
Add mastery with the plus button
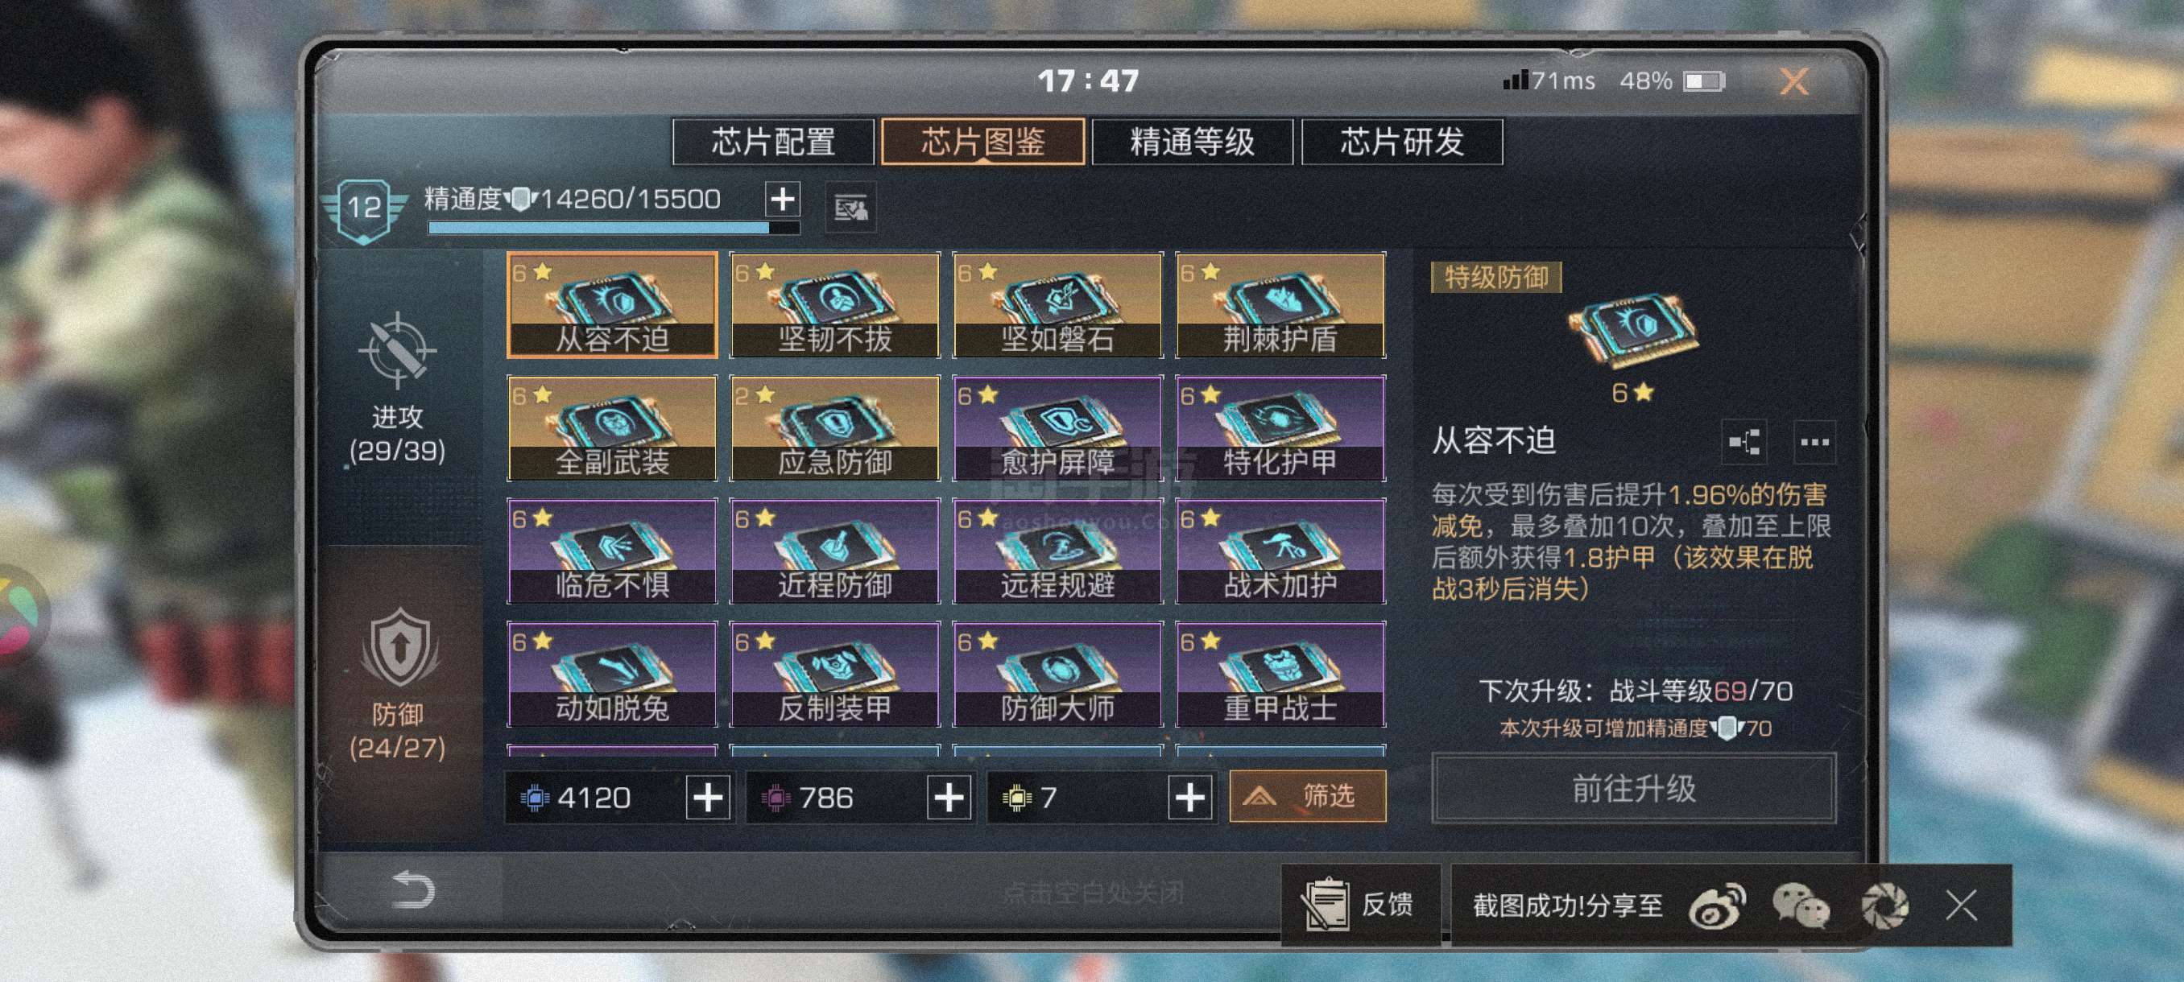783,200
